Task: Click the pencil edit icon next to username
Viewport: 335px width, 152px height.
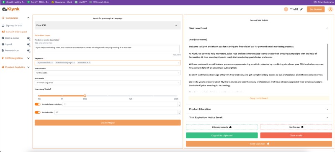Action: [301, 9]
